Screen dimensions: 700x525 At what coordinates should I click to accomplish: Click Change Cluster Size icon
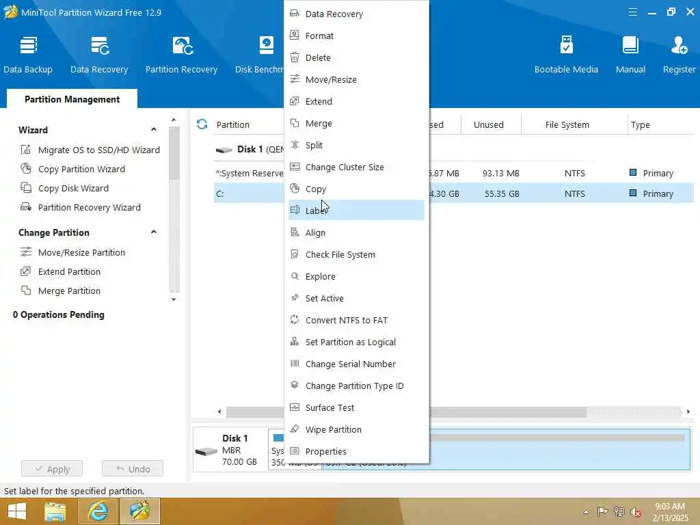pyautogui.click(x=295, y=167)
